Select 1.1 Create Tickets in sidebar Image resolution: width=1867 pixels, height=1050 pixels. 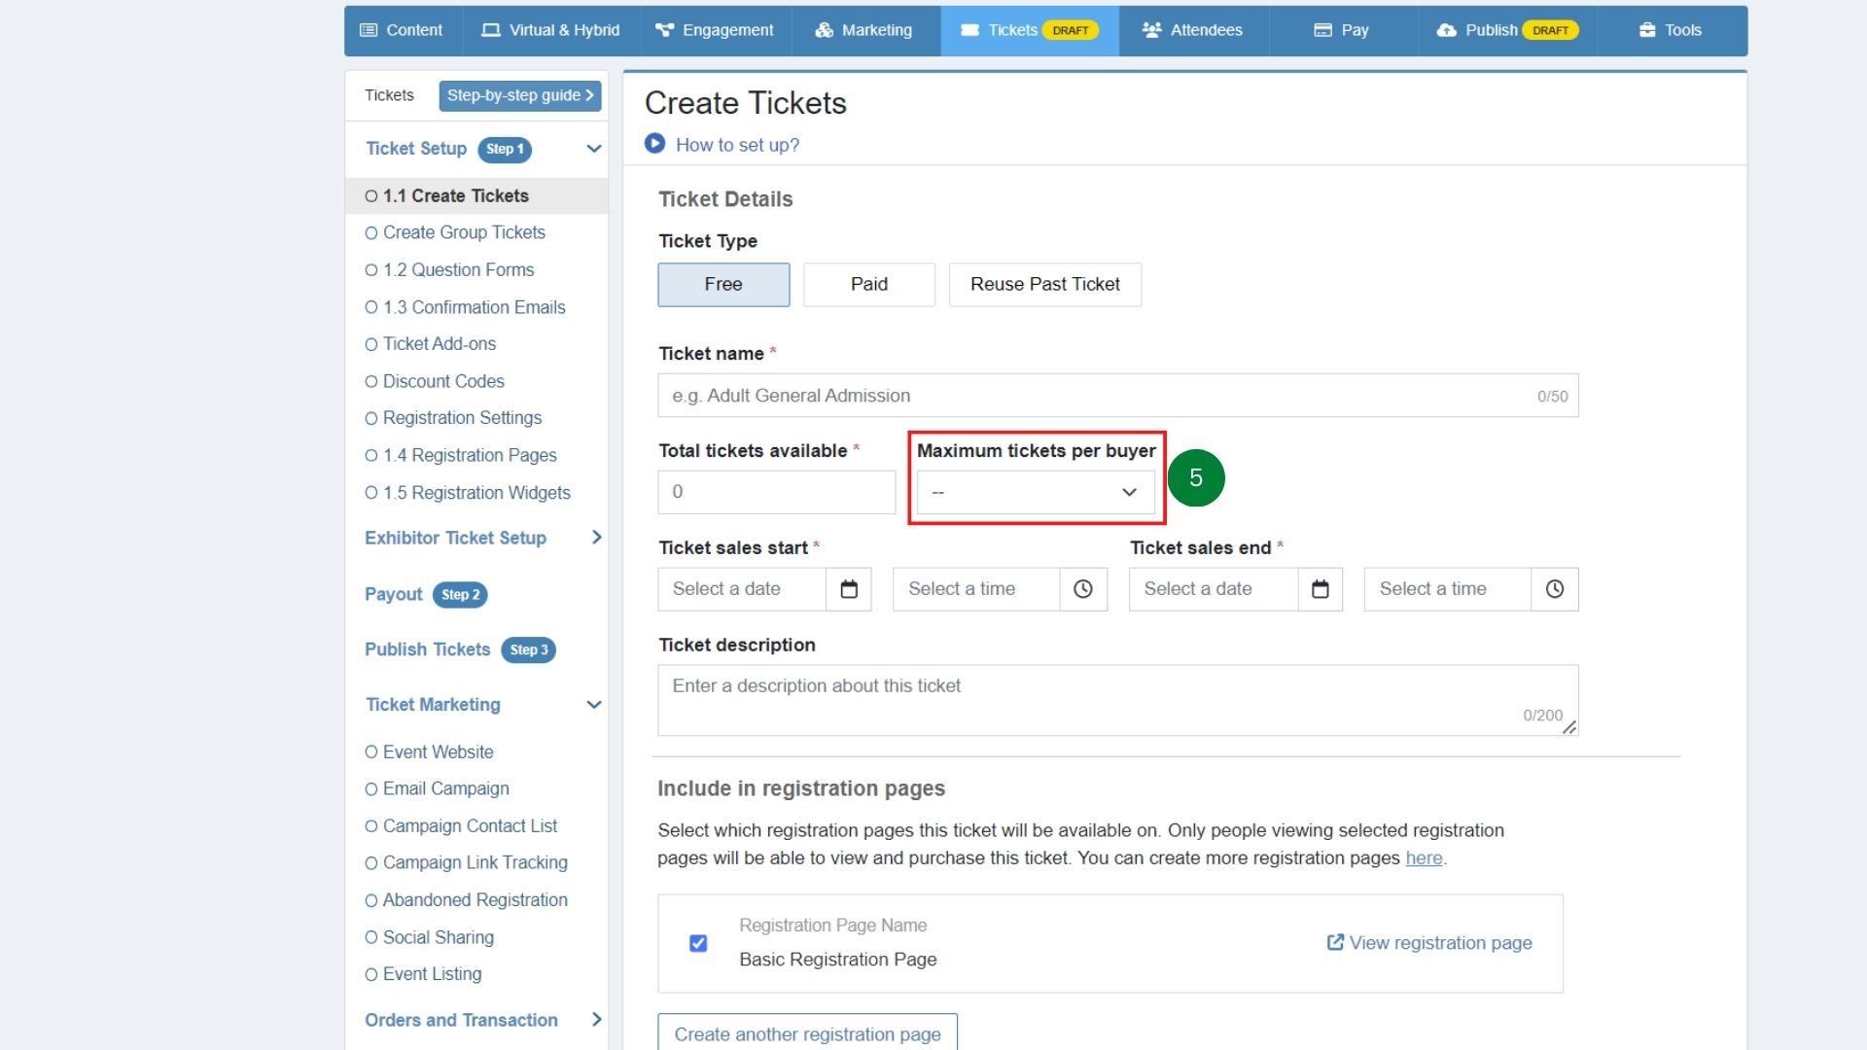point(476,195)
